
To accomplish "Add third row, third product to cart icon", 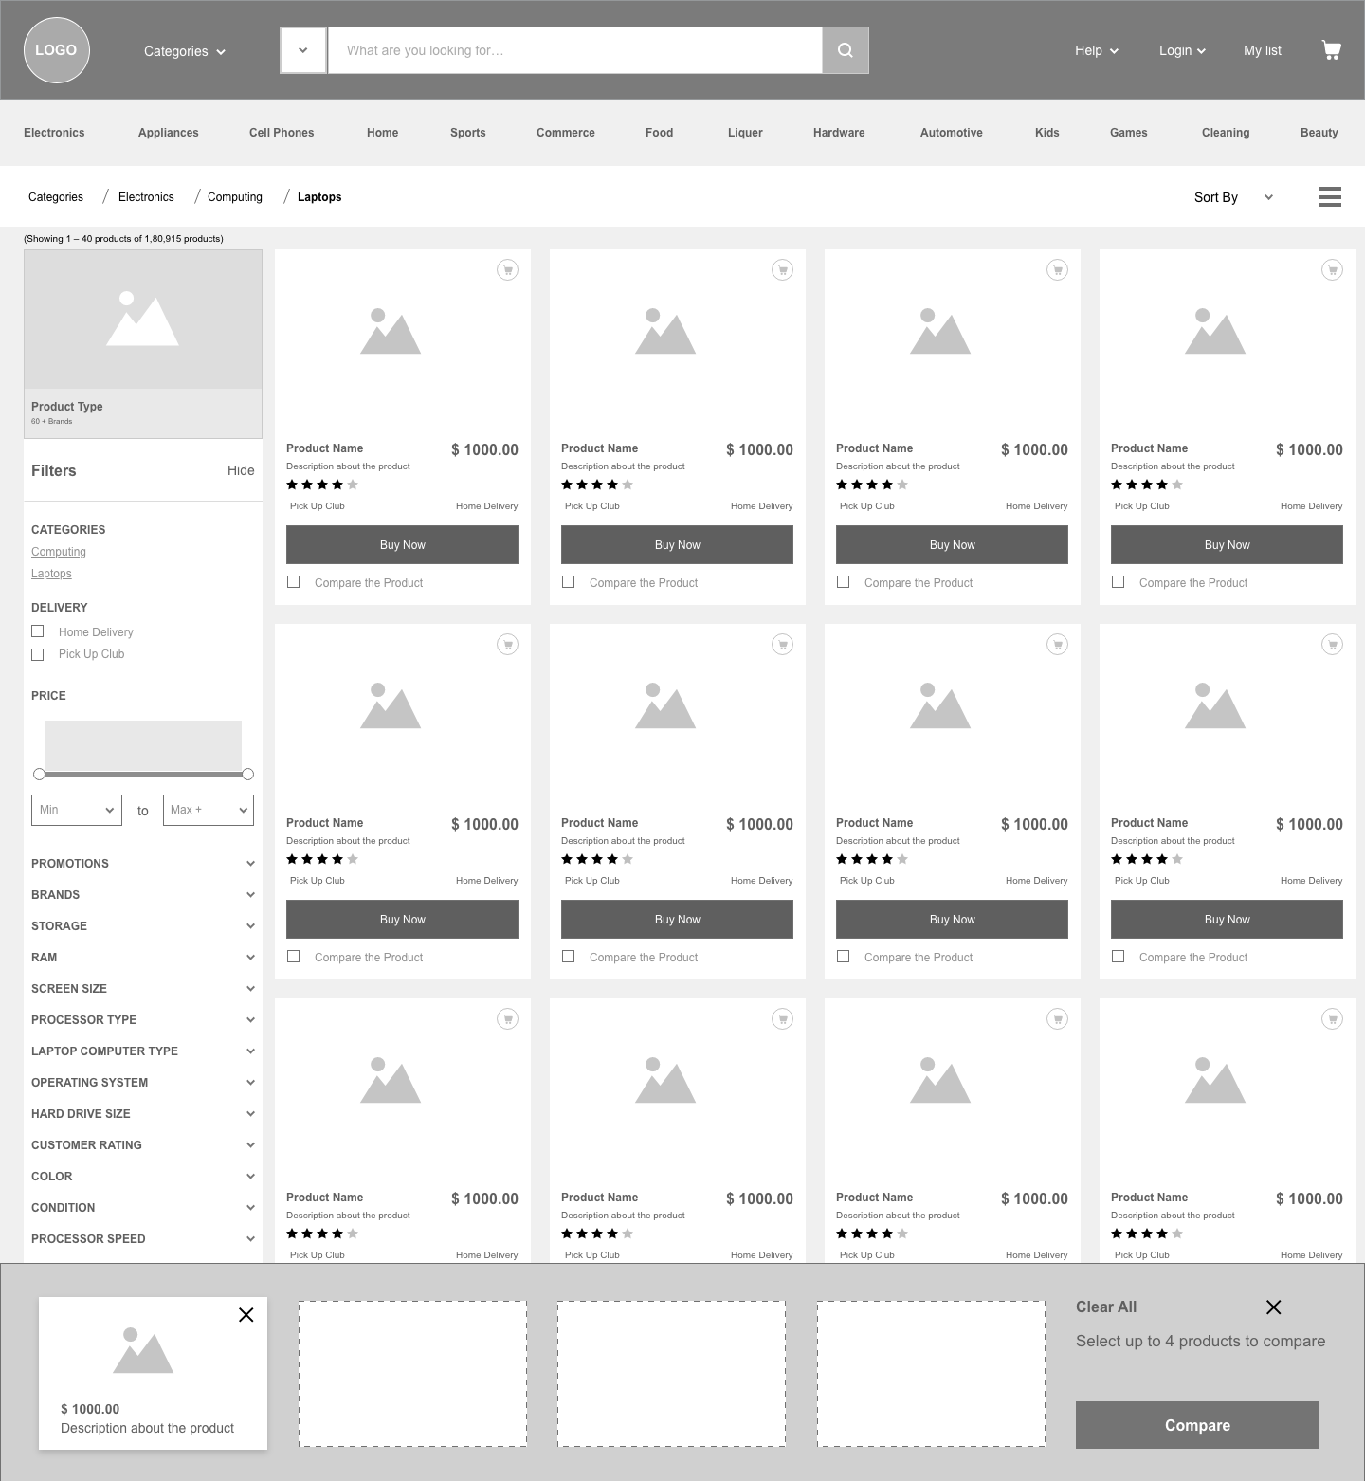I will 1058,1019.
